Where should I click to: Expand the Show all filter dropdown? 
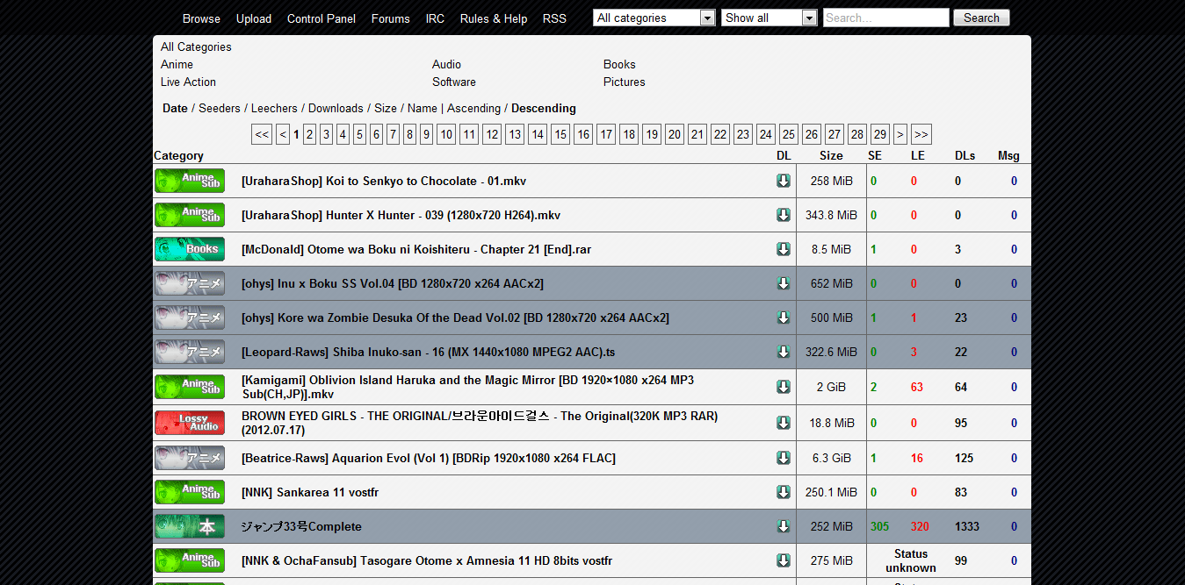[x=770, y=18]
